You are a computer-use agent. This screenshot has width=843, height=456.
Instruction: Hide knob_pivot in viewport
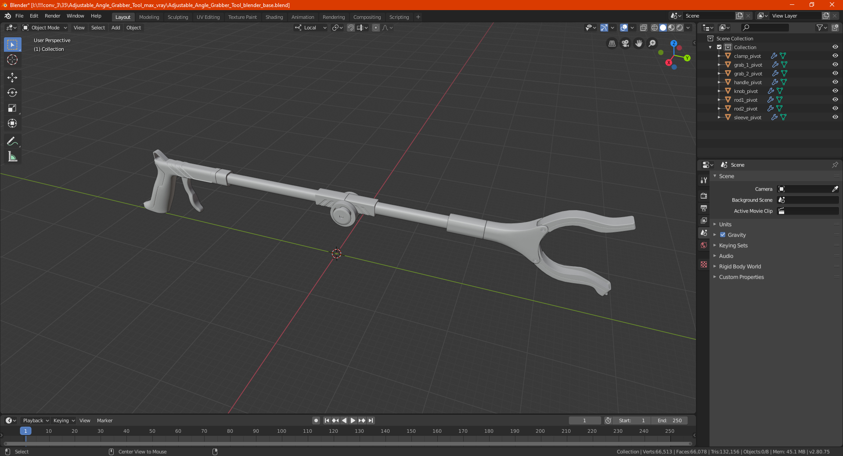coord(835,91)
